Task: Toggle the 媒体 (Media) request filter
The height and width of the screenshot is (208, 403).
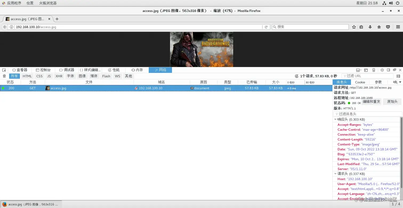Action: [94, 76]
